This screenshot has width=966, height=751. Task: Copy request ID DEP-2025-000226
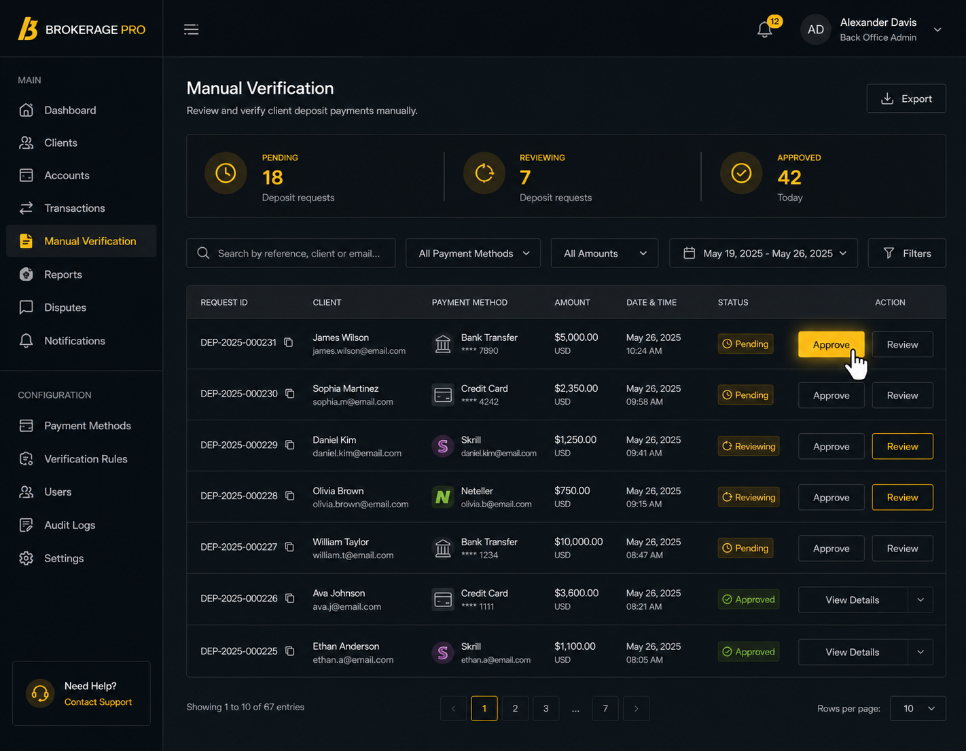click(290, 598)
